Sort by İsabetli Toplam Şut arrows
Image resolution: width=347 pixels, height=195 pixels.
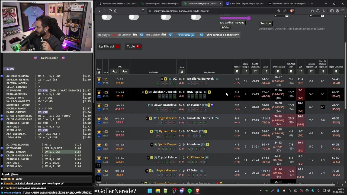pos(311,71)
